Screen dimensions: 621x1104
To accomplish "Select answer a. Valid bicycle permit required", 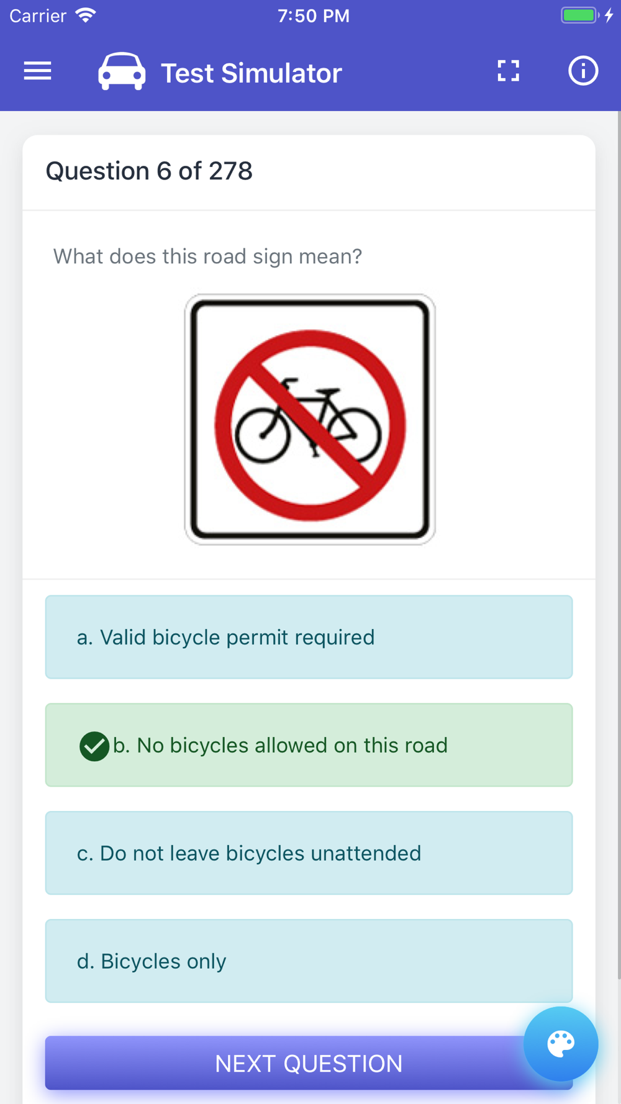I will (309, 637).
